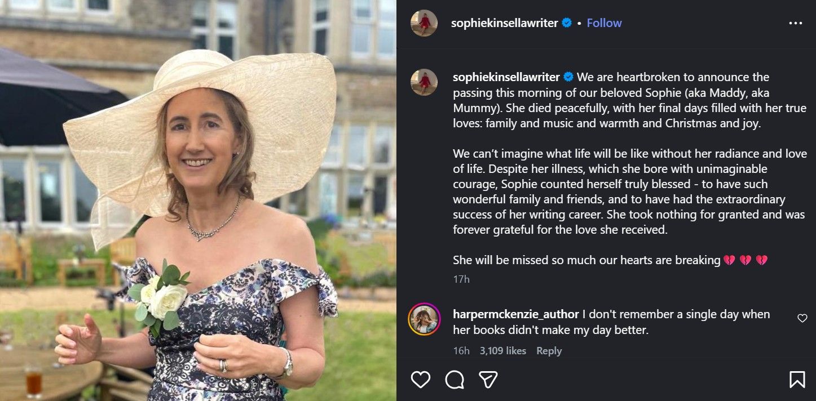816x401 pixels.
Task: Click sophiekinsellawriter username in the header
Action: coord(505,23)
